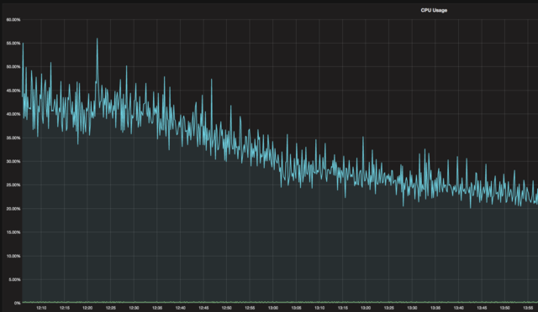Viewport: 538px width, 312px height.
Task: Select the 13:15 time axis label
Action: 342,308
